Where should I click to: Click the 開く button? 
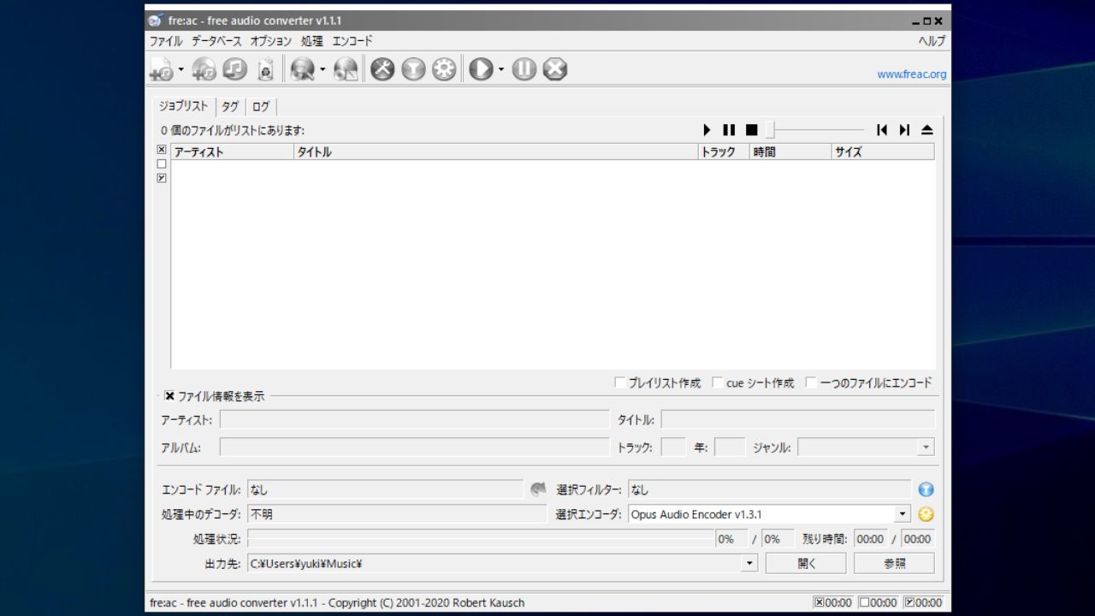(x=806, y=563)
